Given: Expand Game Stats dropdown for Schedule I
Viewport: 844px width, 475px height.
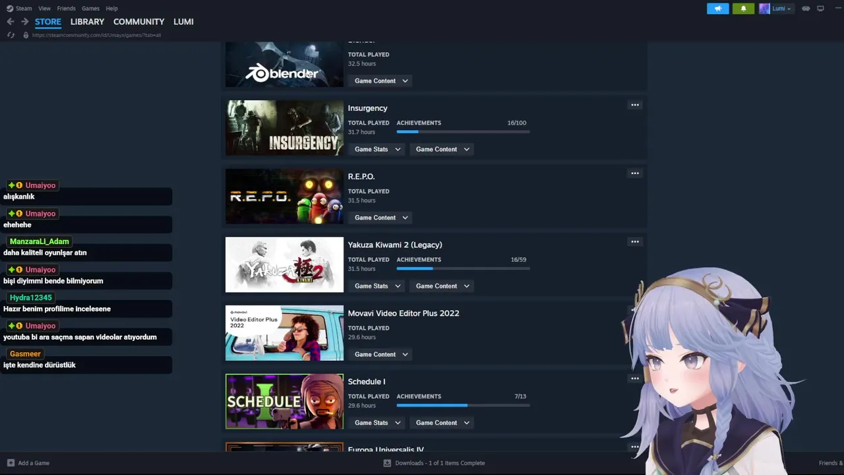Looking at the screenshot, I should pos(377,423).
